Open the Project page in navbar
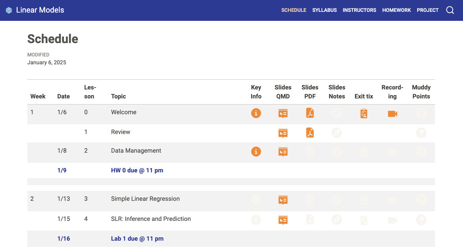463x250 pixels. (x=427, y=10)
